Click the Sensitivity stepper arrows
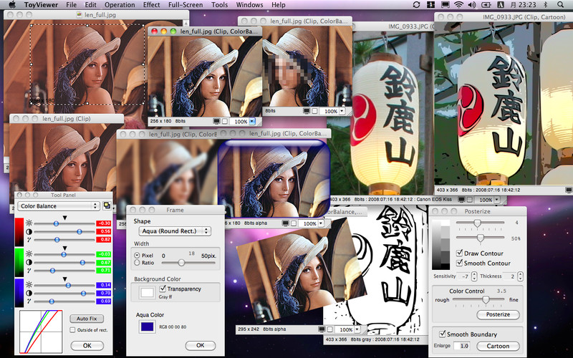Image resolution: width=573 pixels, height=358 pixels. click(x=474, y=276)
